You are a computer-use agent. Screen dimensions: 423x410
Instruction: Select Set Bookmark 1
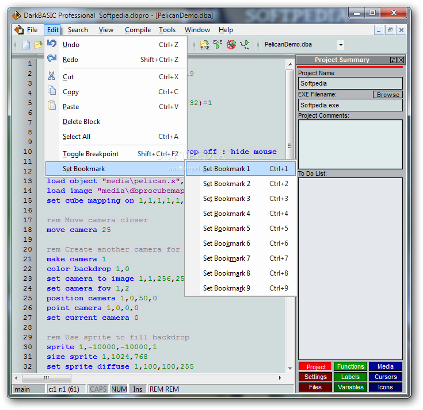[241, 169]
